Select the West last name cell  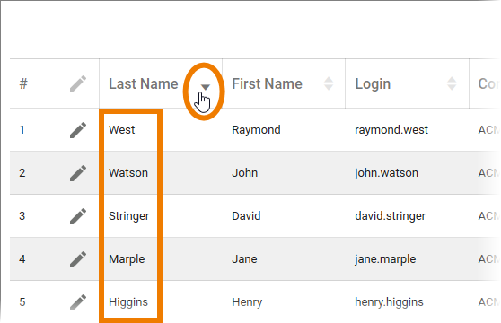(x=122, y=130)
